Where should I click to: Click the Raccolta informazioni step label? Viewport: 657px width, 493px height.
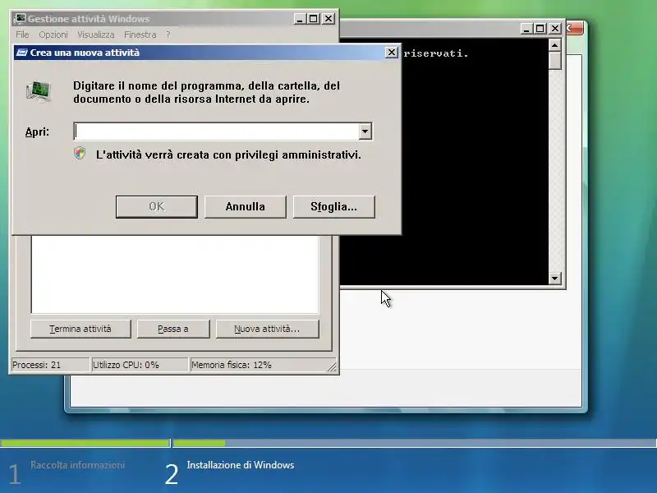pos(77,465)
